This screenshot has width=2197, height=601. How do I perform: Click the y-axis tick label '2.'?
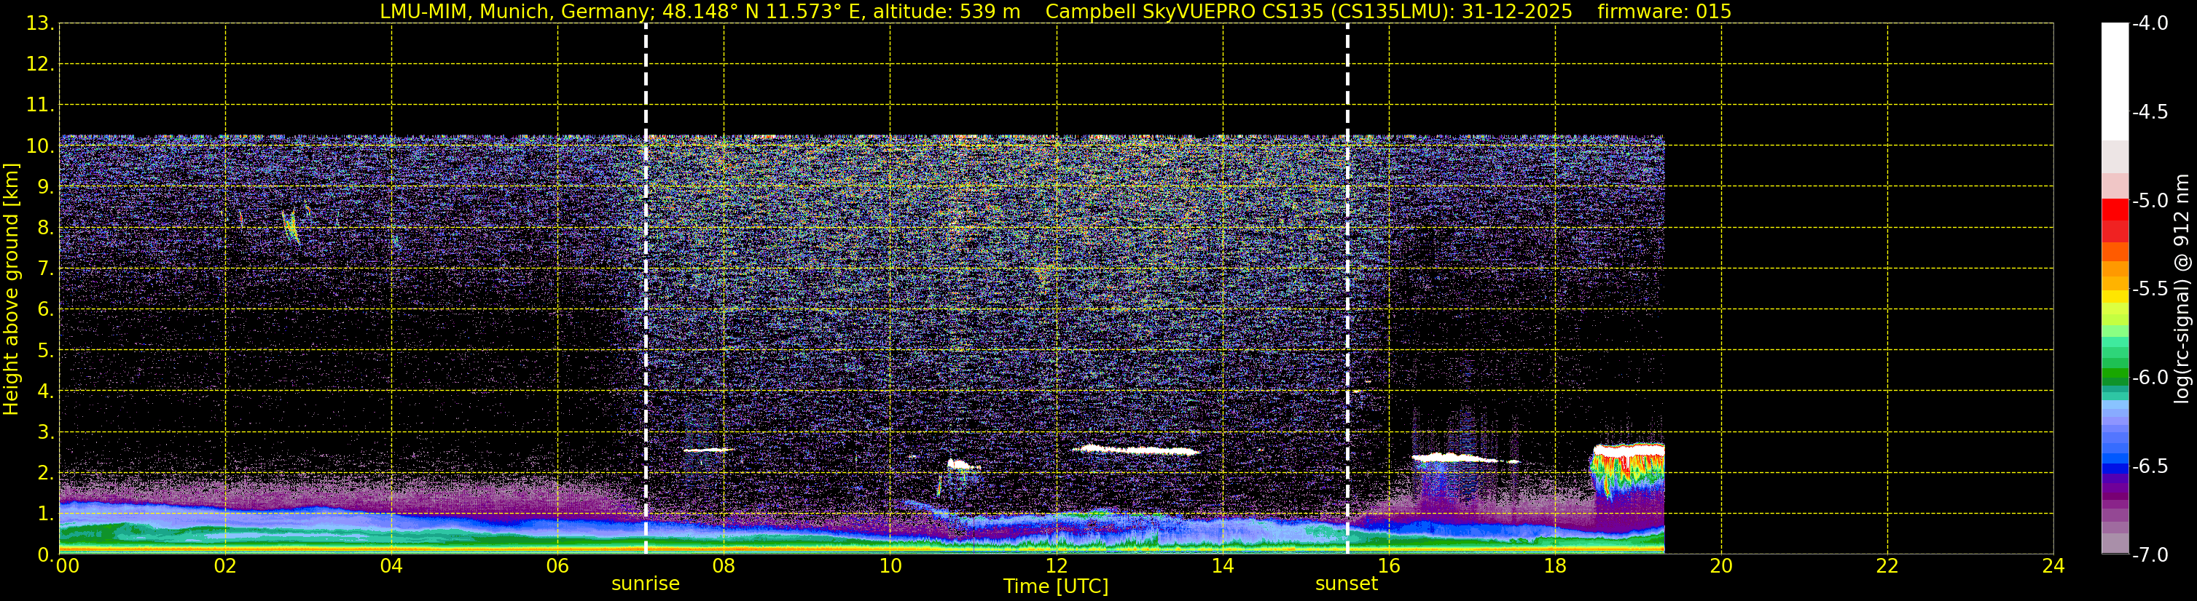point(45,472)
